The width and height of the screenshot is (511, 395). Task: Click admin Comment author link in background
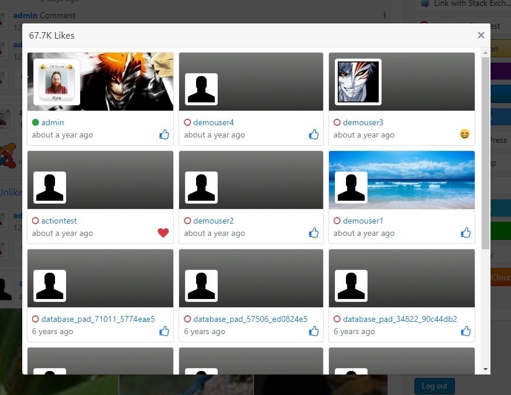tap(25, 15)
